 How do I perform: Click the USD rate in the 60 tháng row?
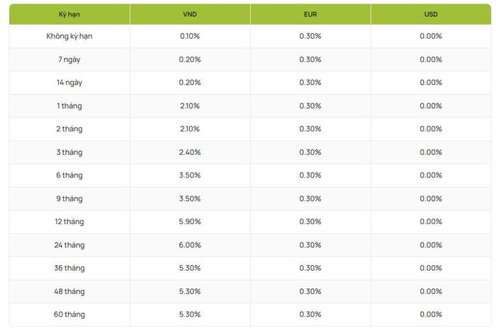coord(431,315)
